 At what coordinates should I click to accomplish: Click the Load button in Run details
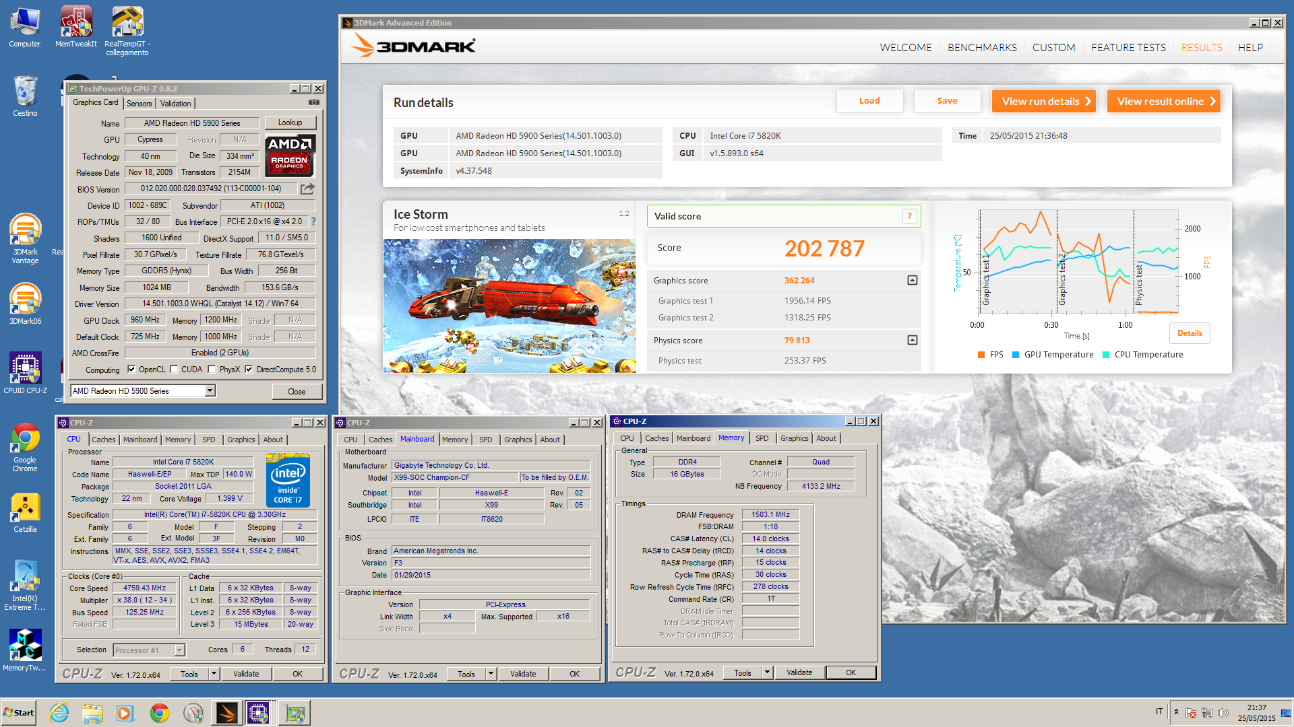(869, 101)
